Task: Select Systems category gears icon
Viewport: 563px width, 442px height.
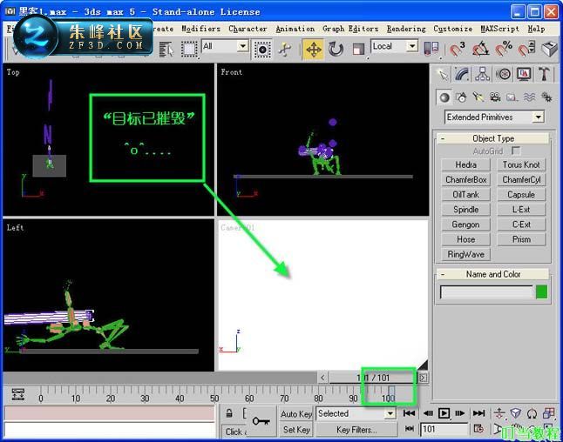Action: [x=546, y=97]
